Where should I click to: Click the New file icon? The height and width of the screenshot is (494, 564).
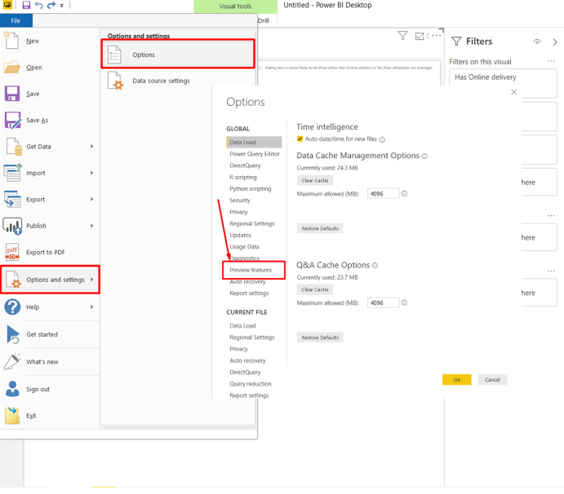pos(11,41)
